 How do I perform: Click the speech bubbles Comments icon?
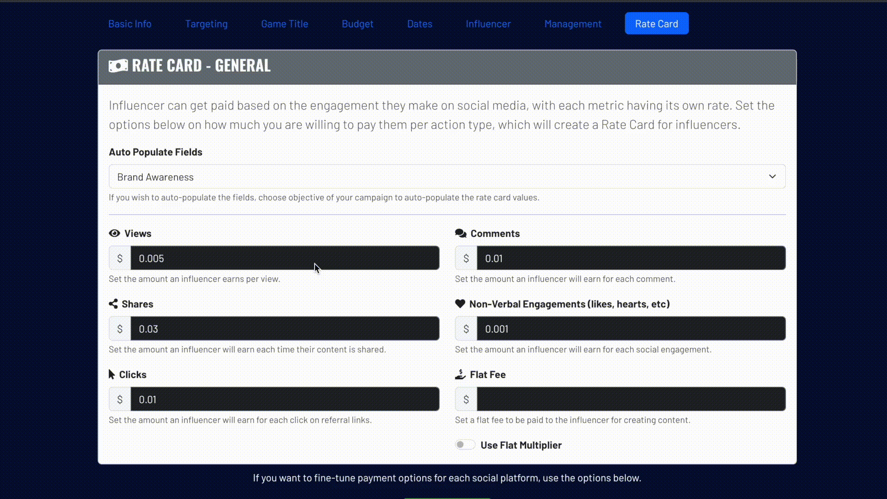[461, 233]
